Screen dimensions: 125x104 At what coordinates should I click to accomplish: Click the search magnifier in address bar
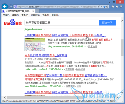click(x=99, y=6)
